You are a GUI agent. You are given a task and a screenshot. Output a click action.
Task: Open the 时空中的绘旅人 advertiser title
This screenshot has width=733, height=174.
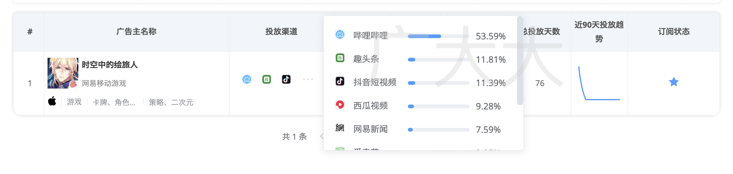click(110, 65)
